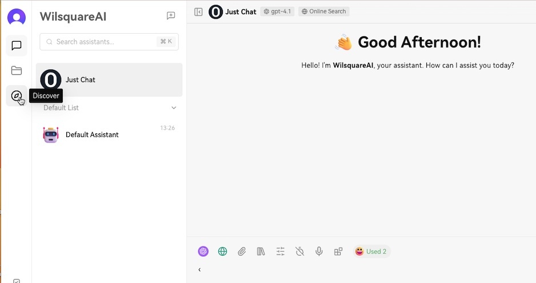The width and height of the screenshot is (536, 283).
Task: Click the Just Chat title text
Action: (241, 12)
